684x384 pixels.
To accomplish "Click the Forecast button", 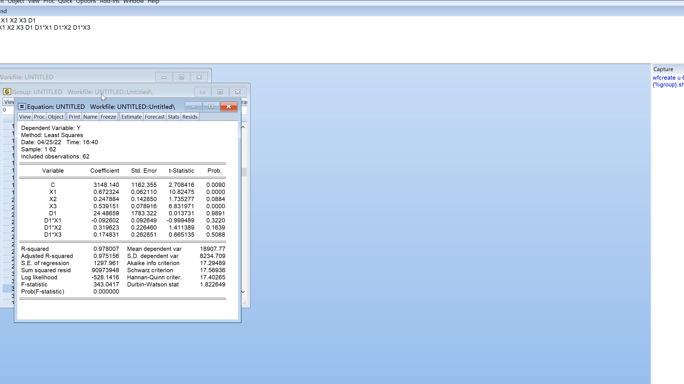I will [x=154, y=117].
